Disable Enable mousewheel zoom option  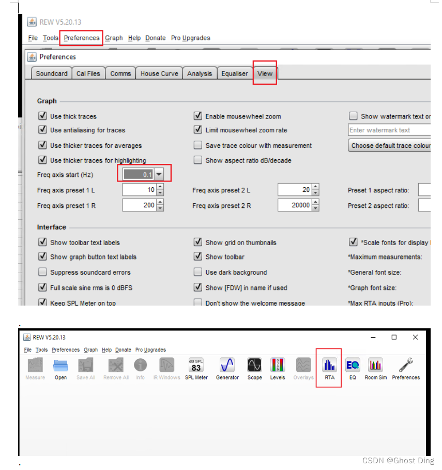click(198, 116)
